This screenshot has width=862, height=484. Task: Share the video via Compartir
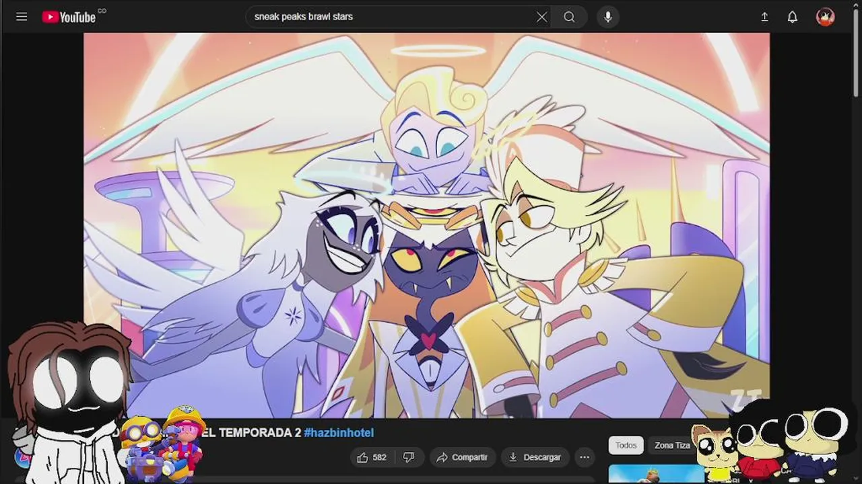[462, 457]
